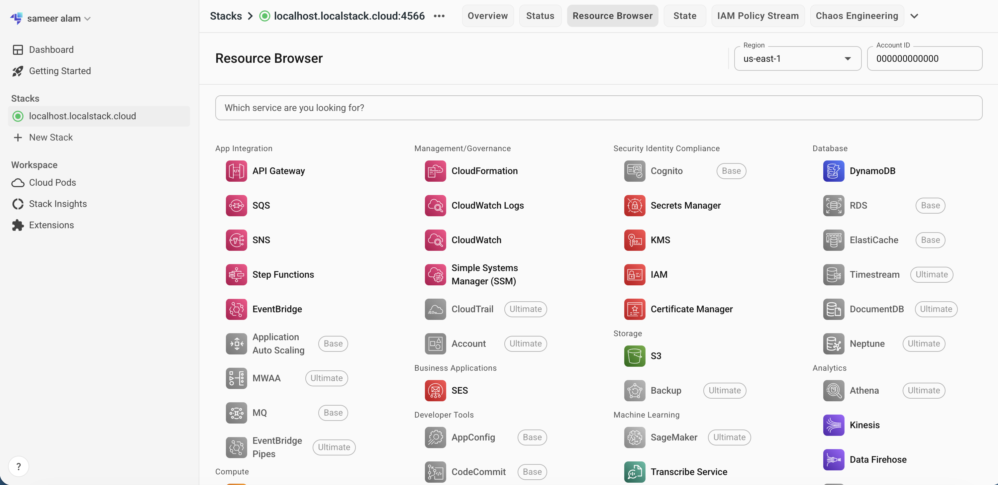Switch to the Status tab
The height and width of the screenshot is (485, 998).
point(540,16)
